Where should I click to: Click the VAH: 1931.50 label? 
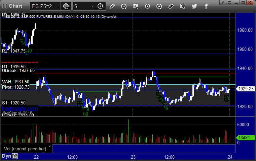pos(16,82)
